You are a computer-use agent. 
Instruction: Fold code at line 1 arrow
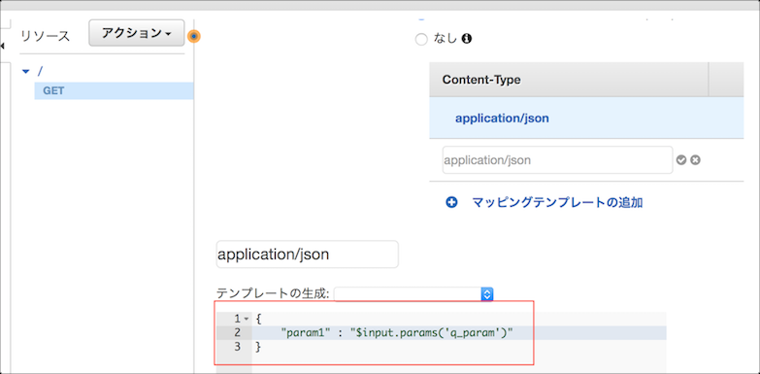[x=247, y=320]
